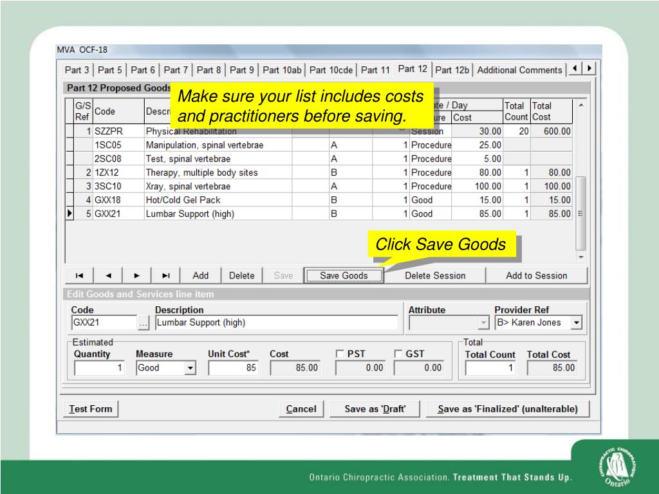This screenshot has height=494, width=659.
Task: Click the Quantity input field
Action: (x=99, y=368)
